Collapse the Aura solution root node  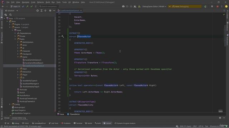tap(5, 18)
